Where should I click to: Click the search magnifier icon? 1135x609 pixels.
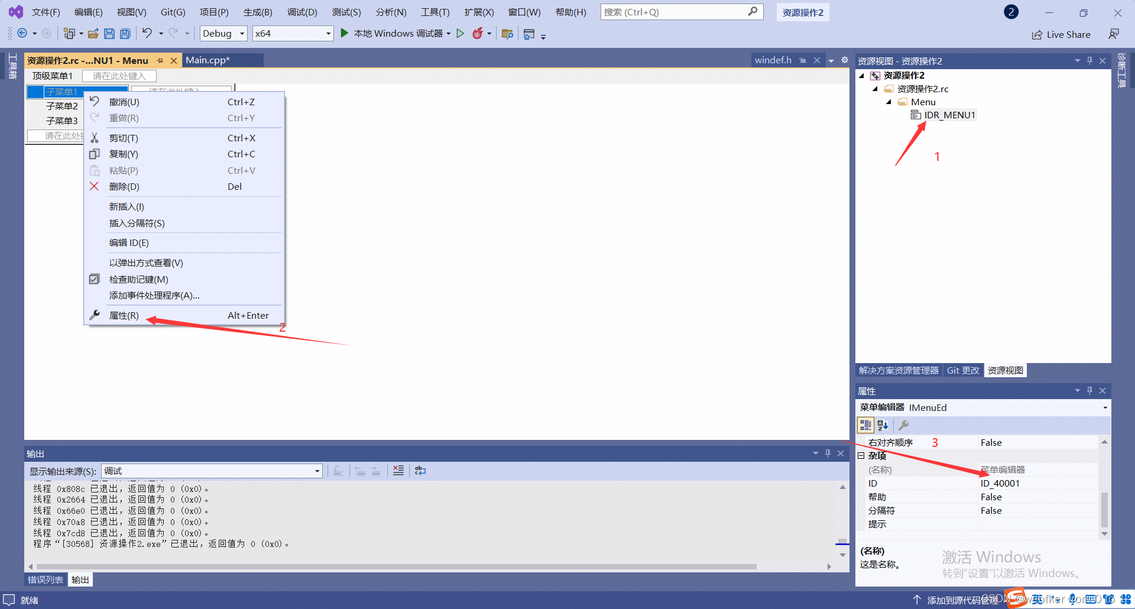753,11
